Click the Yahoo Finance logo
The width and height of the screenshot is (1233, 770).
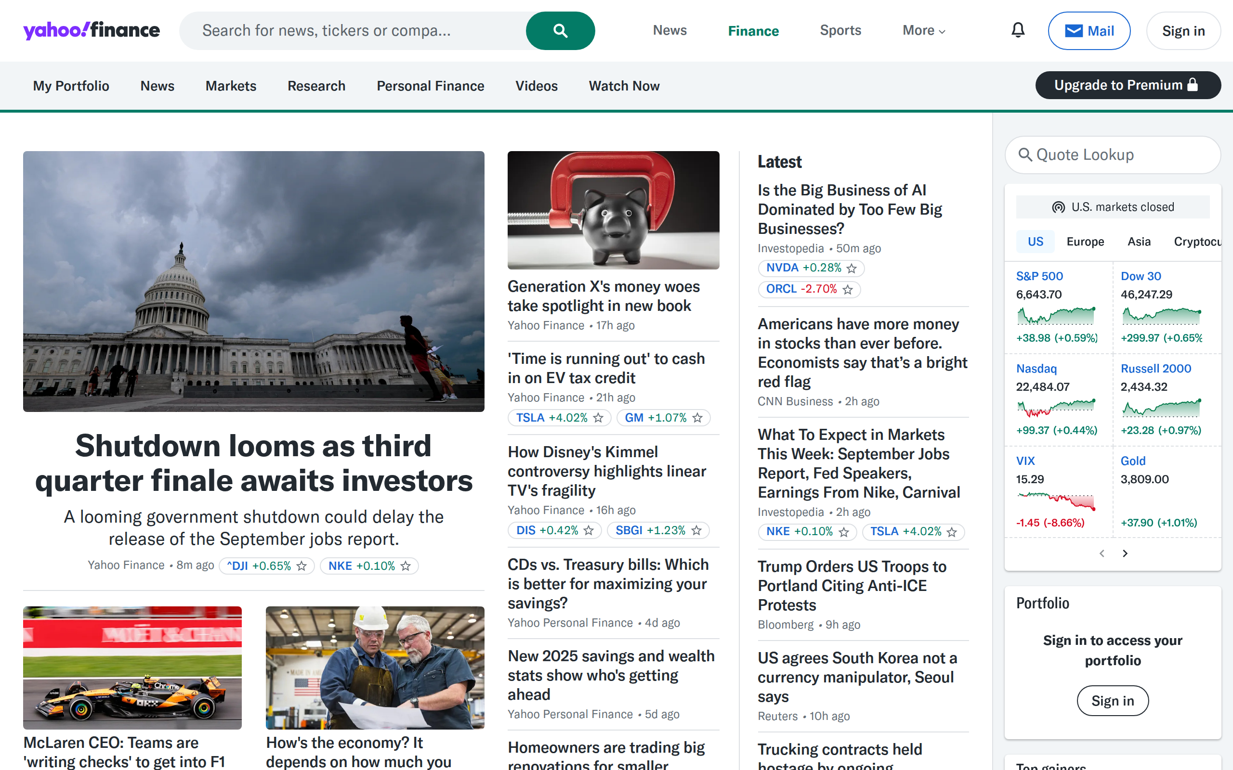[x=92, y=30]
